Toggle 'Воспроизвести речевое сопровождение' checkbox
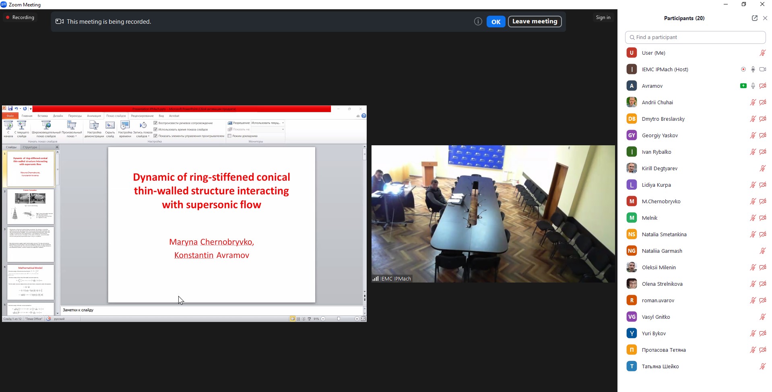 click(x=156, y=123)
